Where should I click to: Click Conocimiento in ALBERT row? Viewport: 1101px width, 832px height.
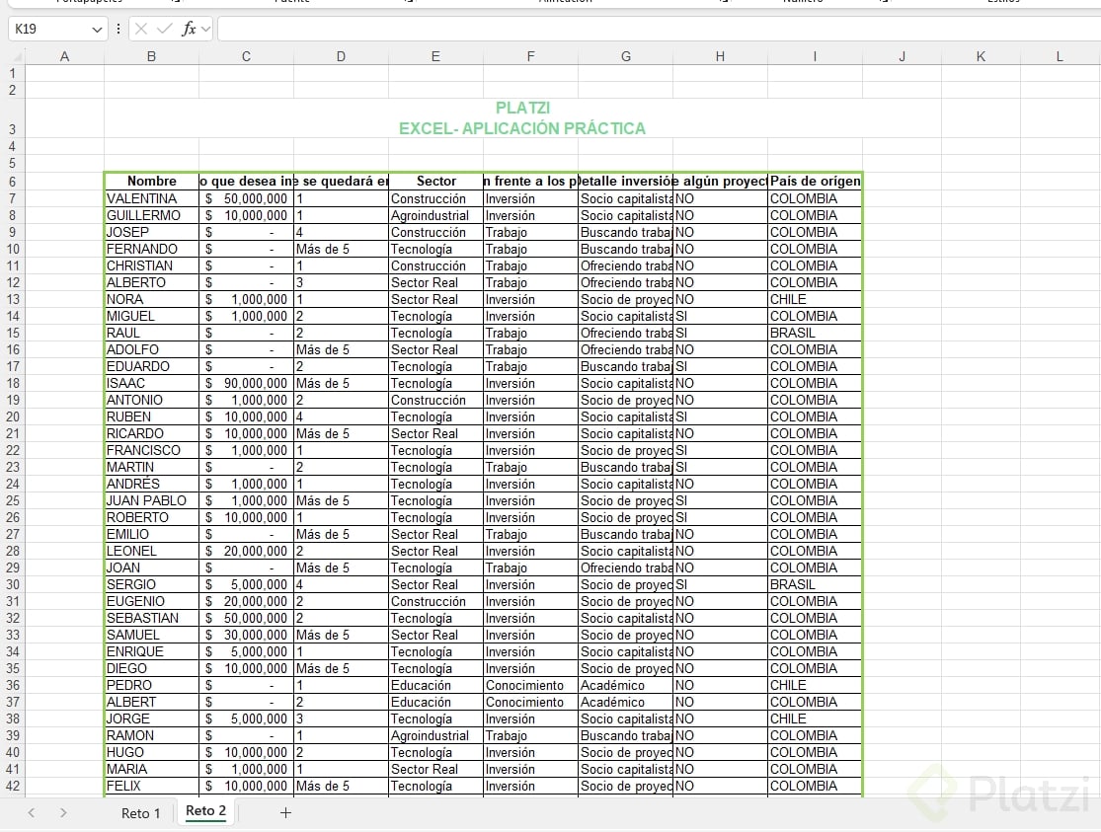coord(531,702)
